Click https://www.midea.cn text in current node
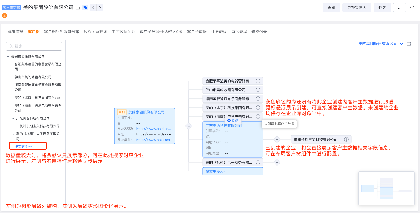The width and height of the screenshot is (420, 213). [154, 134]
